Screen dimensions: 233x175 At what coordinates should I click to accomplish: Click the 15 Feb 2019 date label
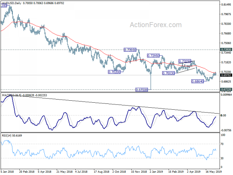176,171
